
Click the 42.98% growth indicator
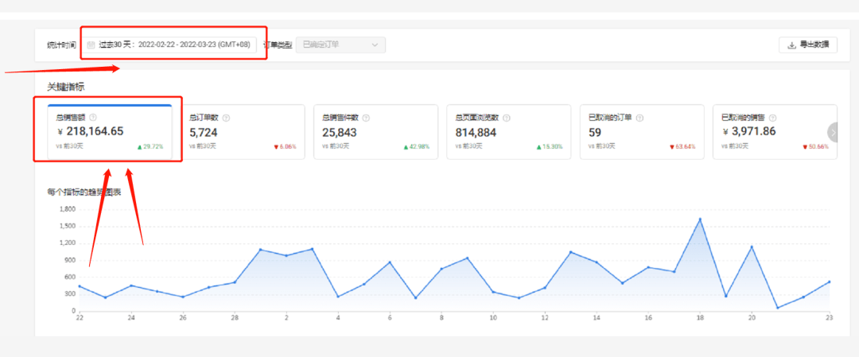[416, 147]
